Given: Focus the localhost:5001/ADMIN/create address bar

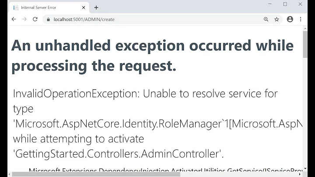Looking at the screenshot, I should pyautogui.click(x=153, y=19).
